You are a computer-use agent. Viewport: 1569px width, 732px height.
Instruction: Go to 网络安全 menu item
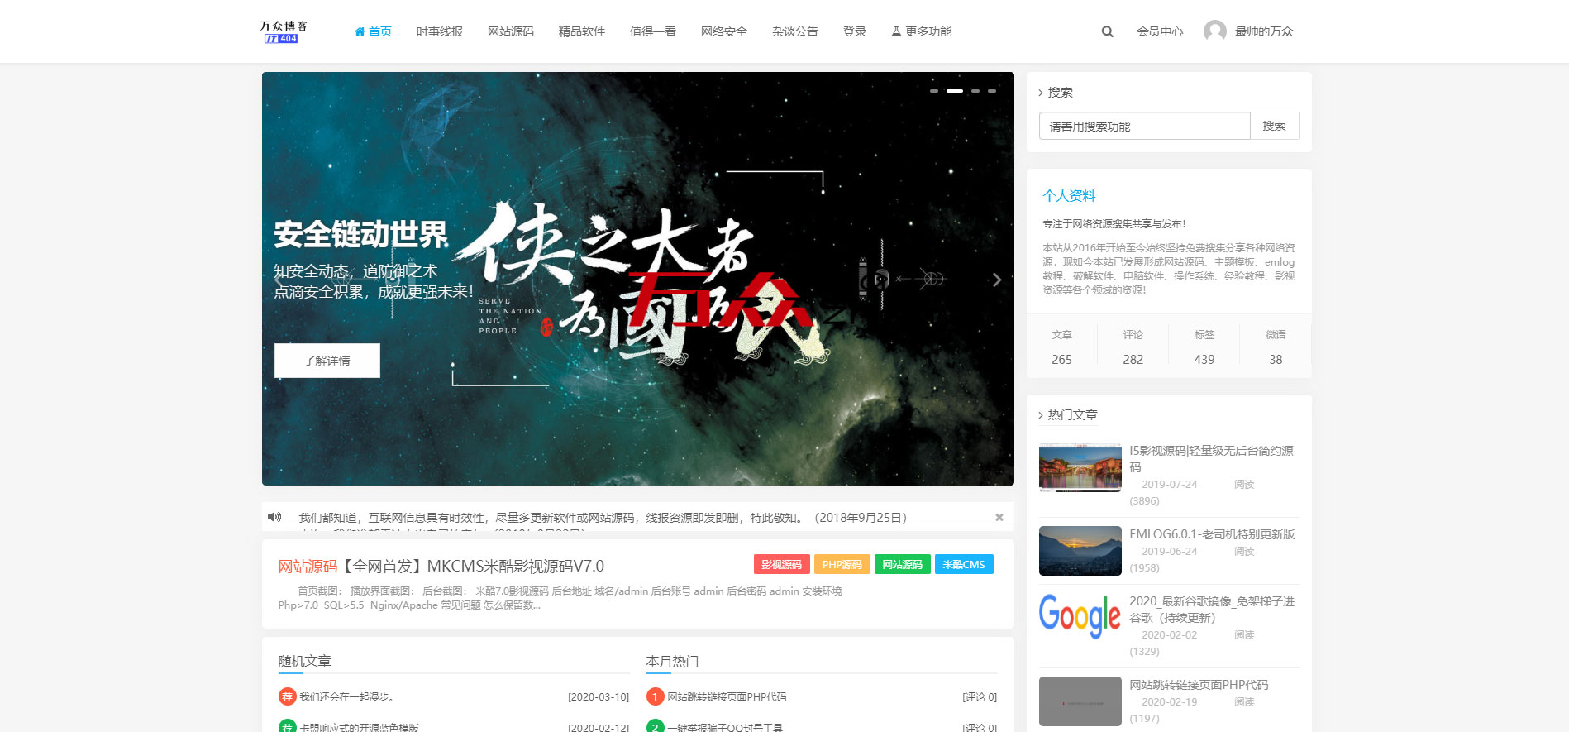coord(723,31)
